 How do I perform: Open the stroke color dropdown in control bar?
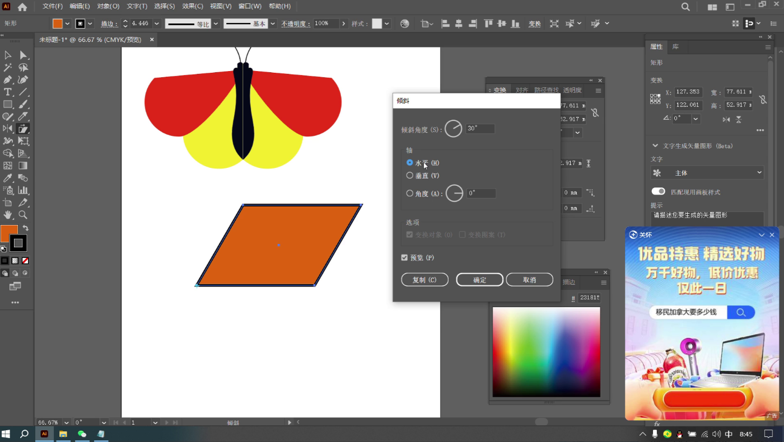pos(90,23)
